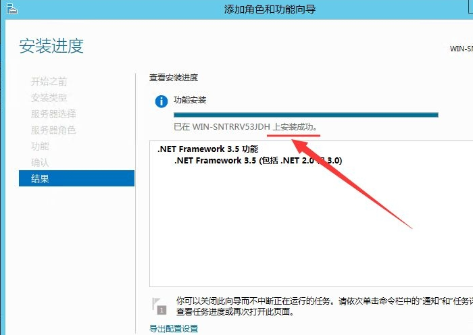Click the 安装进度 page heading

click(x=51, y=46)
